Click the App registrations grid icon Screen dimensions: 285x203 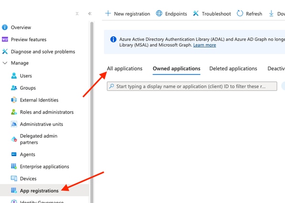click(14, 191)
